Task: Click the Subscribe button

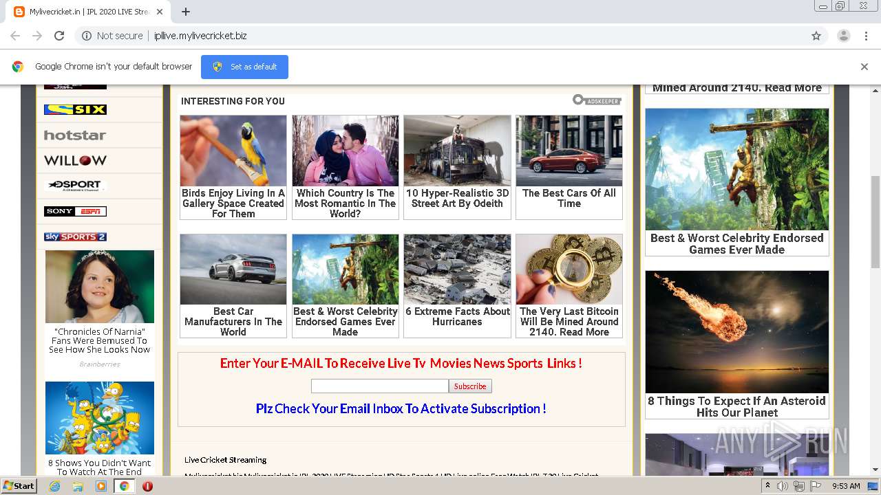Action: tap(470, 386)
